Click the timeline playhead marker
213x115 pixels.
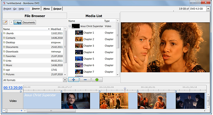(x=125, y=88)
